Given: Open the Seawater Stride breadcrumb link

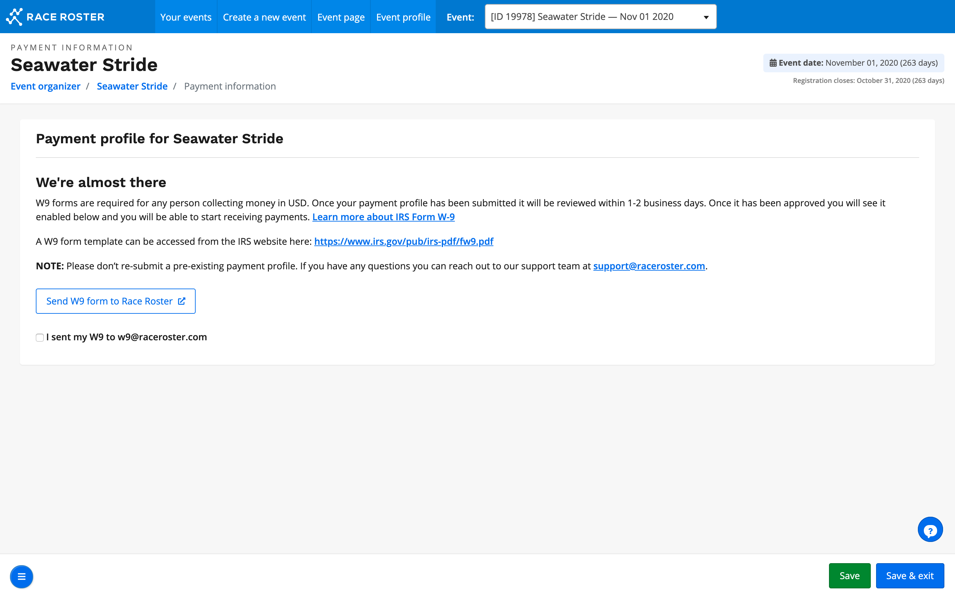Looking at the screenshot, I should pyautogui.click(x=132, y=86).
